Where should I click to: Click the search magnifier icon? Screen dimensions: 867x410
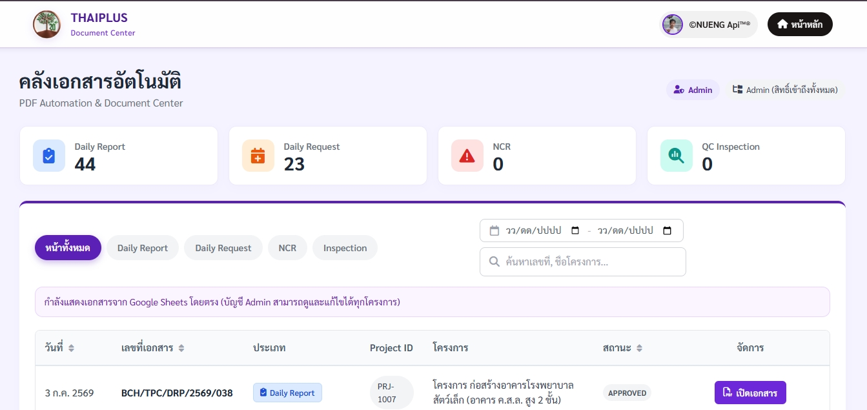(x=495, y=261)
